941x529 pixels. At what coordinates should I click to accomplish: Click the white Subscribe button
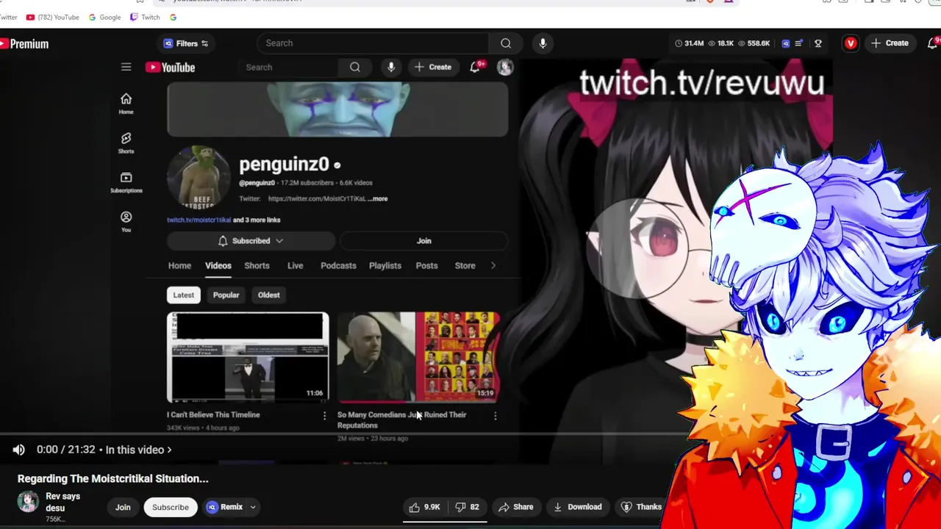(171, 507)
